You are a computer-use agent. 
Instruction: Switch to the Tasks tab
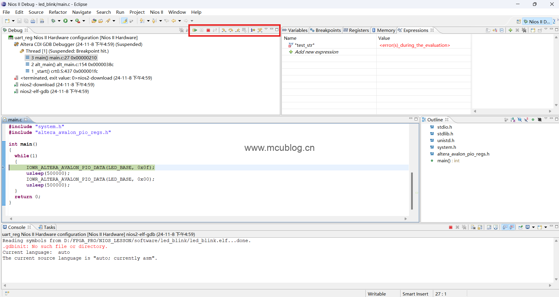coord(47,227)
